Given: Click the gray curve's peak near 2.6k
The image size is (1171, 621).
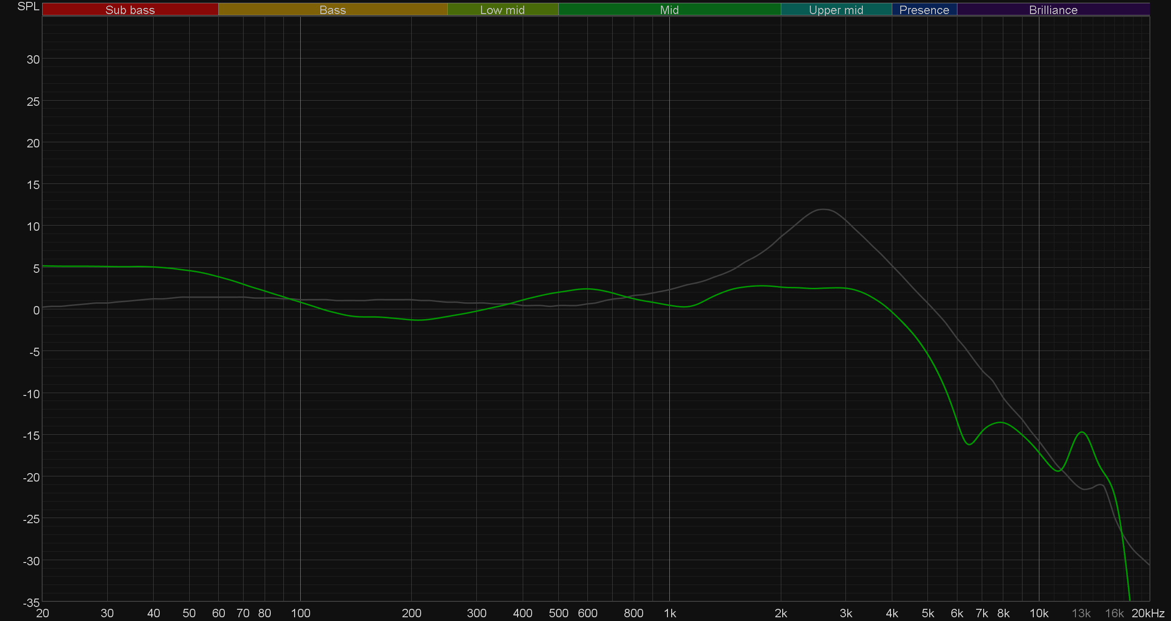Looking at the screenshot, I should (823, 209).
